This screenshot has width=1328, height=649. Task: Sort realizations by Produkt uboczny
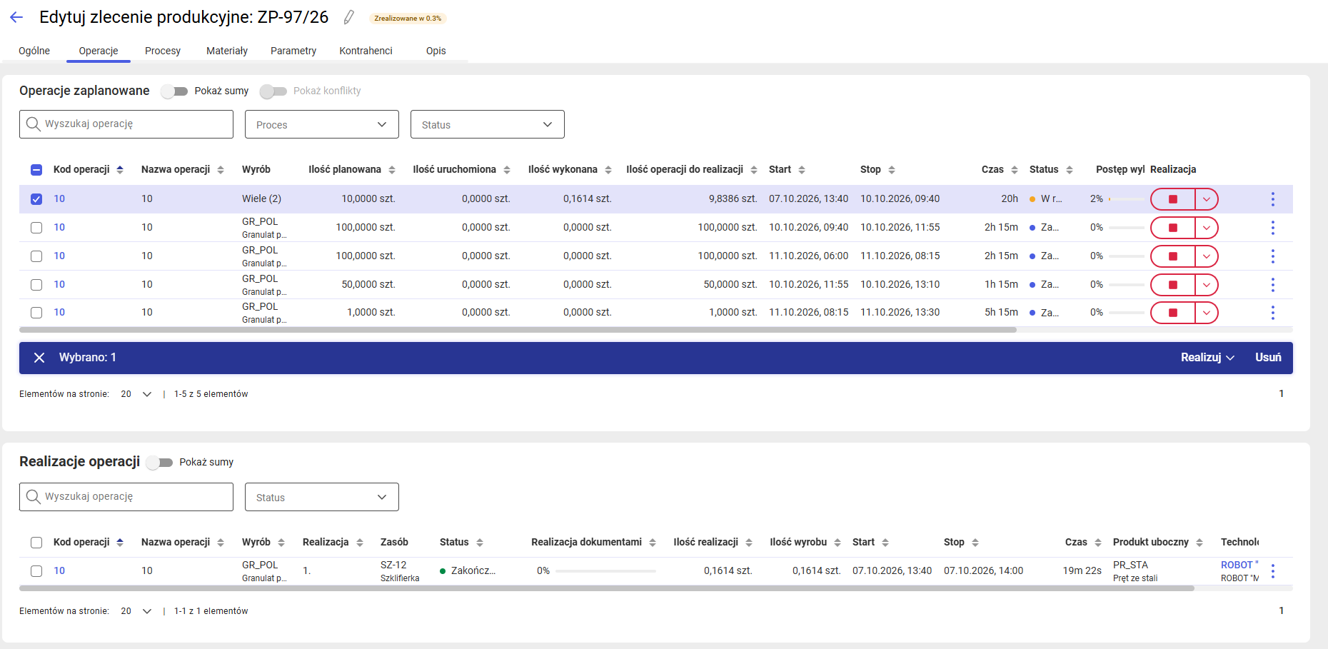pos(1199,543)
